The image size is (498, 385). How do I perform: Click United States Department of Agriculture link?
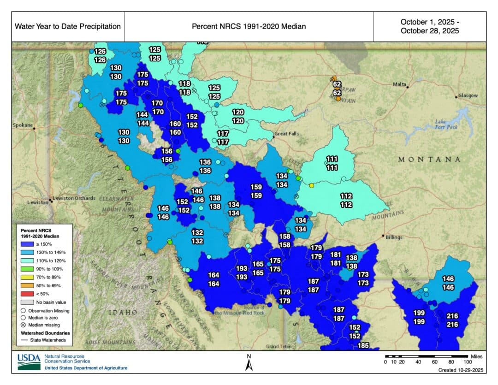[86, 368]
